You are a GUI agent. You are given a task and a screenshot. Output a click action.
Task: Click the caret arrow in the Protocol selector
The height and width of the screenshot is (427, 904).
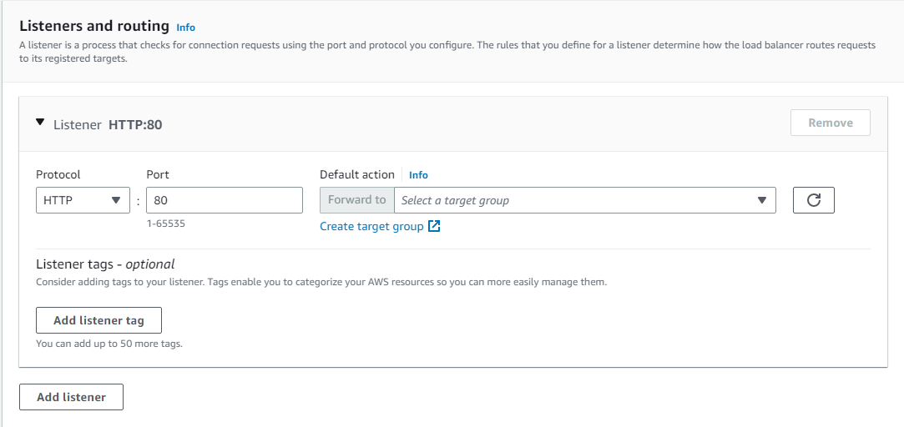[116, 200]
